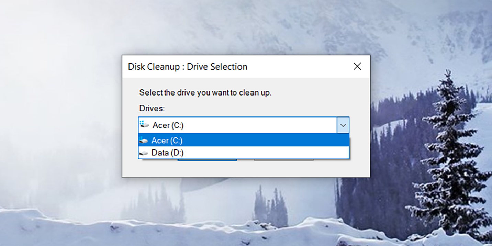
Task: Click the Disk Cleanup : Drive Selection title bar
Action: (188, 66)
